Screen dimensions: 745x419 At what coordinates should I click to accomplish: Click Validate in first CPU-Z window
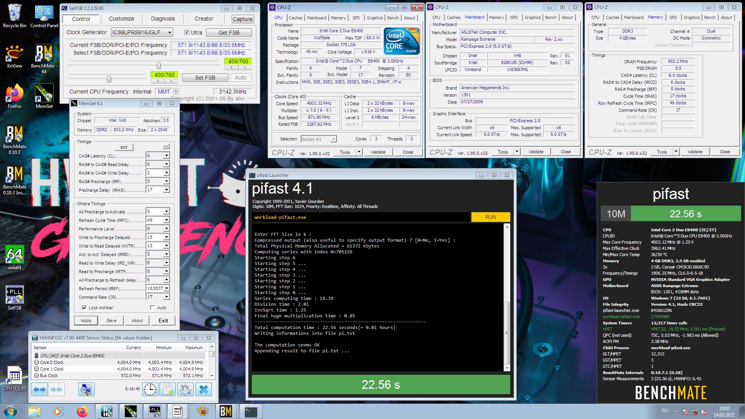point(378,152)
